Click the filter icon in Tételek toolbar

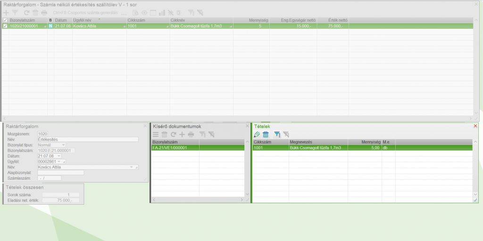277,134
